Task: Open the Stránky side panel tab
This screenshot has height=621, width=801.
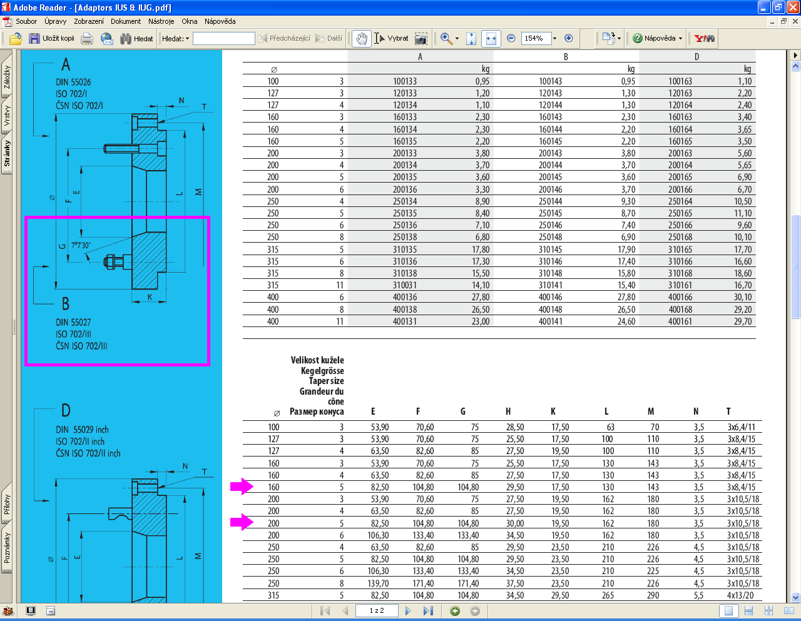Action: [7, 153]
